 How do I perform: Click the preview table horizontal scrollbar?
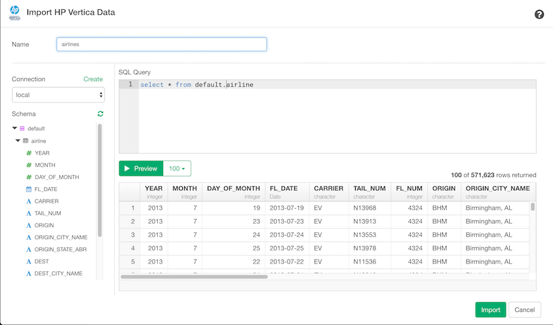coord(194,277)
